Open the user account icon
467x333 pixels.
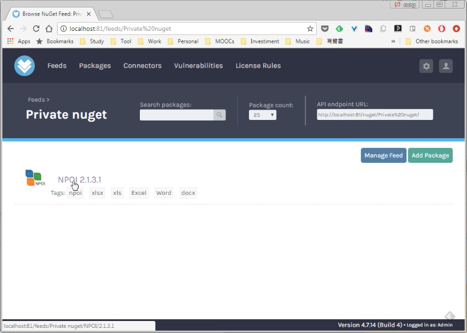click(x=446, y=66)
